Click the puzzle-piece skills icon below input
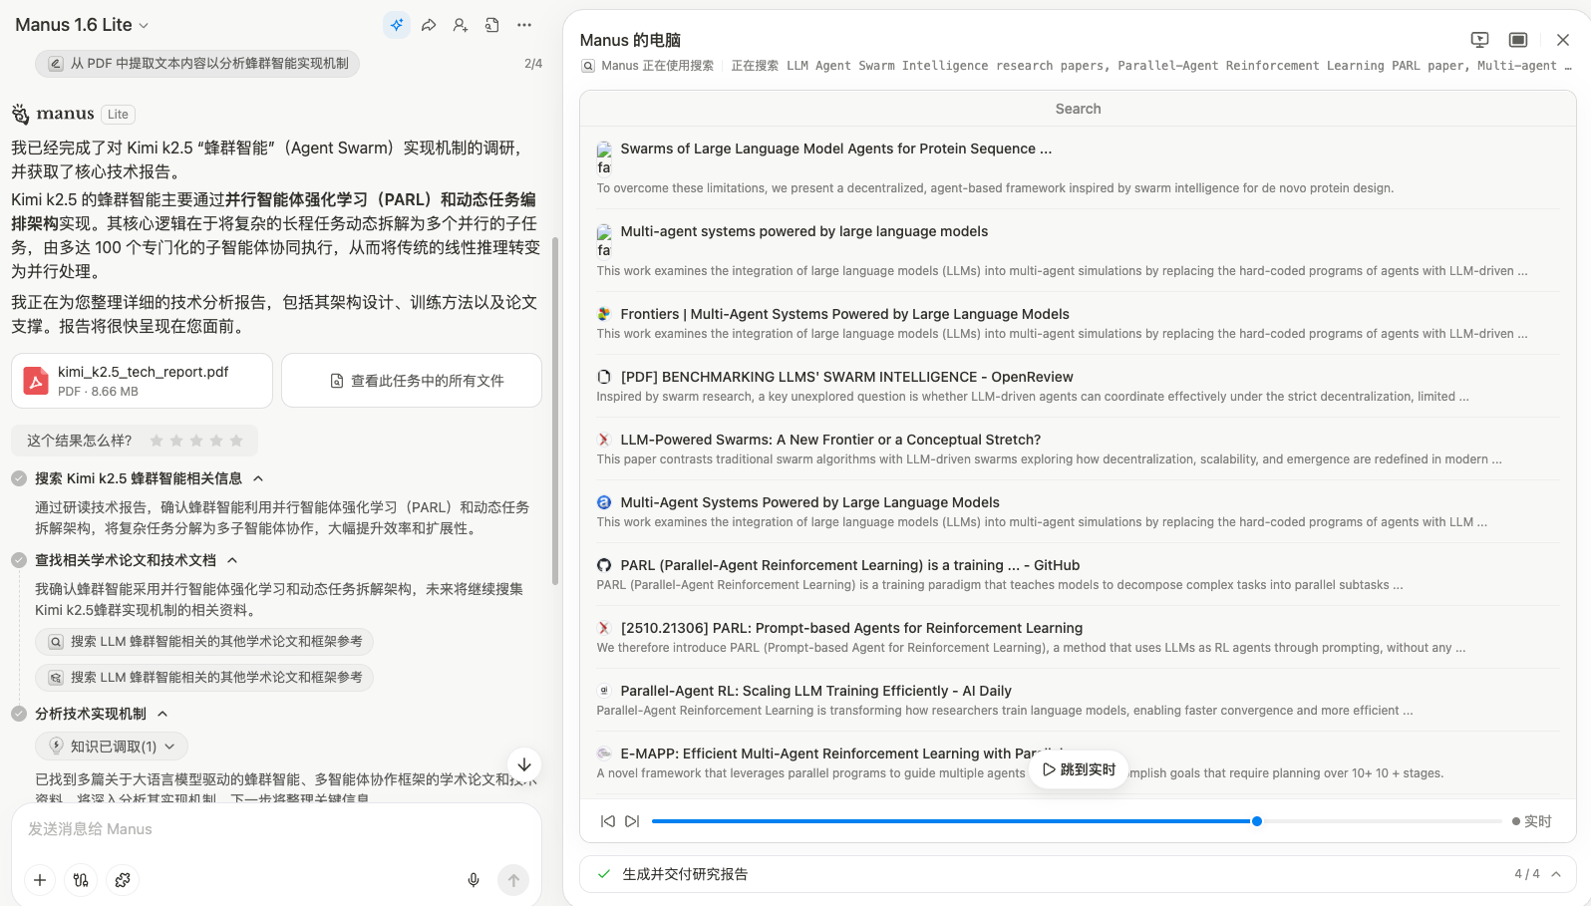The image size is (1591, 906). [x=123, y=880]
